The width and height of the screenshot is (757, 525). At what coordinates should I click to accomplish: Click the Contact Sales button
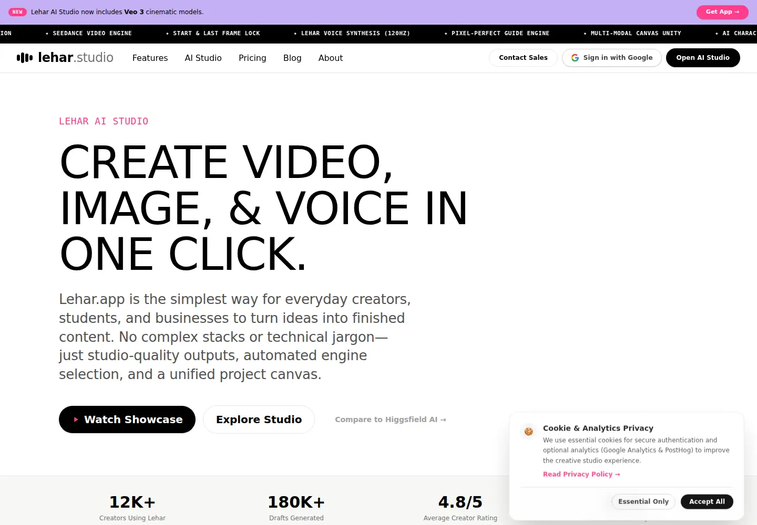coord(523,58)
